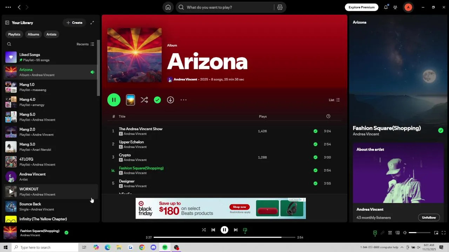The image size is (449, 252).
Task: Open the Miniplayer
Action: [436, 233]
